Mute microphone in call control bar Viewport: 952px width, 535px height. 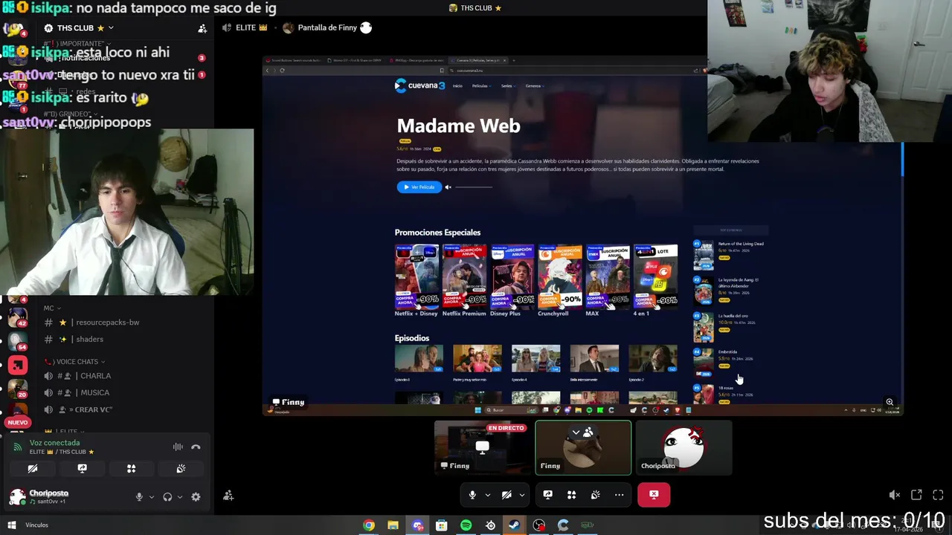(x=472, y=495)
